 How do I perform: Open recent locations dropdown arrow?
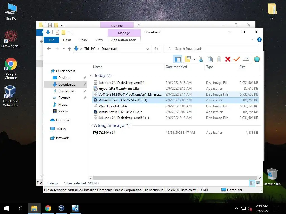(x=64, y=49)
